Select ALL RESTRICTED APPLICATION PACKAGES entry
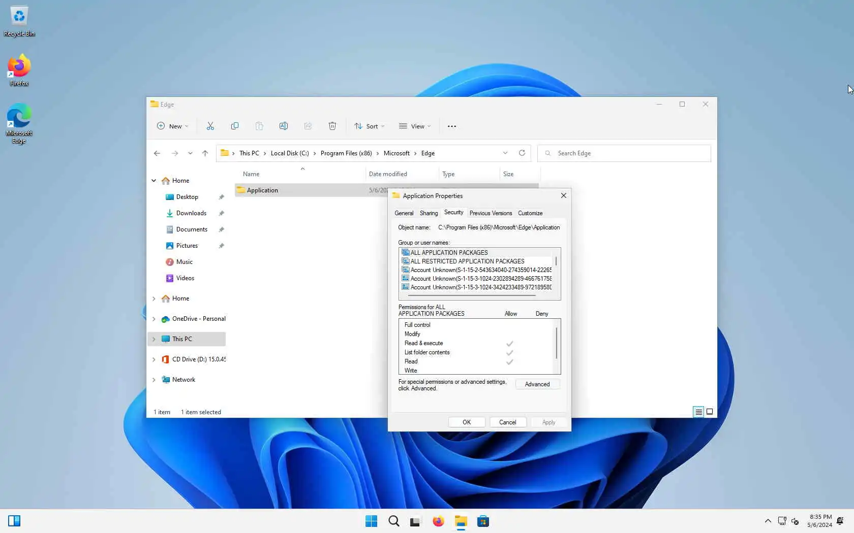The height and width of the screenshot is (533, 854). pyautogui.click(x=476, y=261)
